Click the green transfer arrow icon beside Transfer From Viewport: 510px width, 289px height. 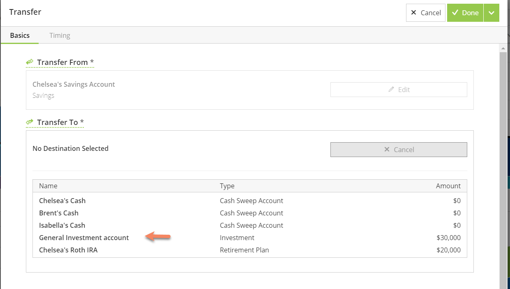click(x=29, y=61)
